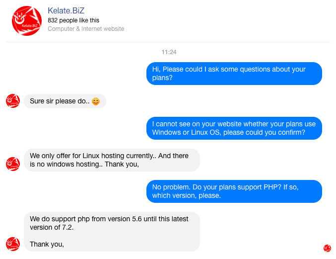Click avatar beside 'Sure sir please do' message
The image size is (336, 259).
pos(13,101)
